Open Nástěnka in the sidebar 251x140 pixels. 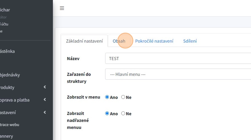coord(7,51)
